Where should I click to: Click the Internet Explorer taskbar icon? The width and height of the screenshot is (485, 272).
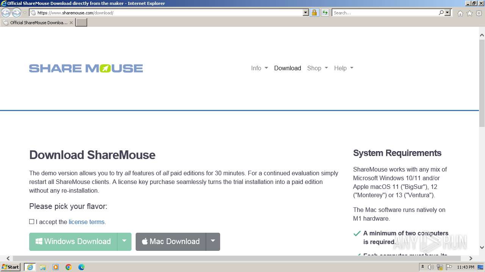tap(30, 267)
